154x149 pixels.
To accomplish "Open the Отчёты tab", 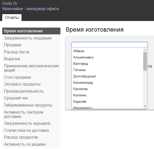I will pos(12,17).
